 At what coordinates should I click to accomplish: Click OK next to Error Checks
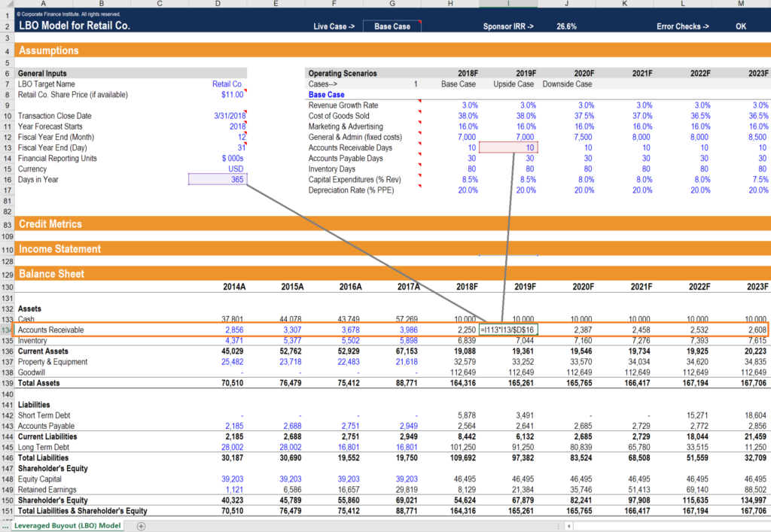(x=741, y=25)
